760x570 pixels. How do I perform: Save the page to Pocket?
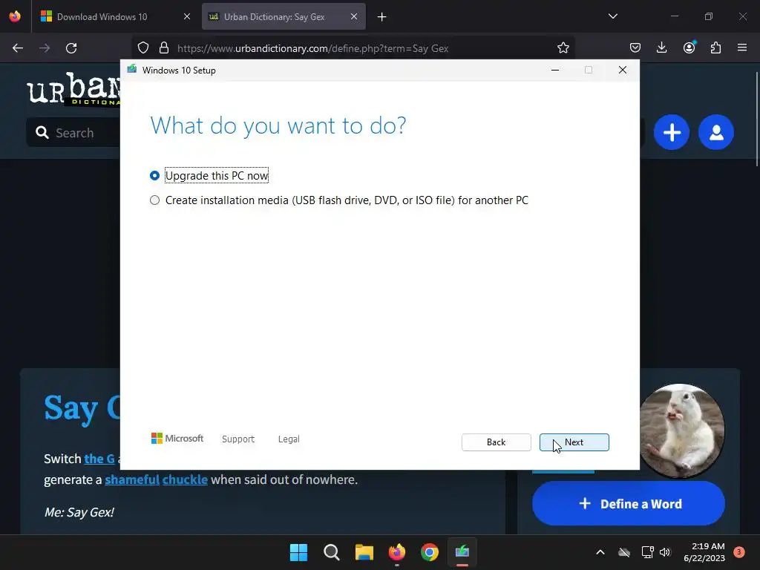(635, 47)
